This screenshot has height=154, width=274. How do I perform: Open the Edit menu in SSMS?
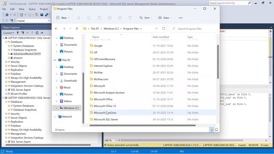pos(12,9)
